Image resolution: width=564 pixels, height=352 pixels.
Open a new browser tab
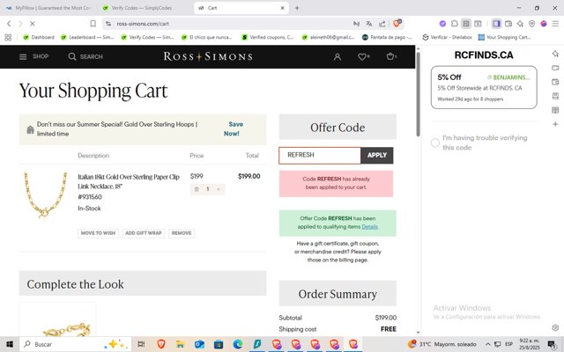click(x=297, y=8)
